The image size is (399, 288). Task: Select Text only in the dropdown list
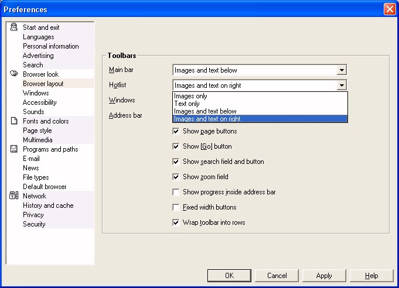(x=187, y=104)
